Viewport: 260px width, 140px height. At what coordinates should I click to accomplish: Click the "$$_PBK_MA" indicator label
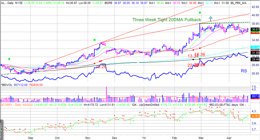point(238,3)
